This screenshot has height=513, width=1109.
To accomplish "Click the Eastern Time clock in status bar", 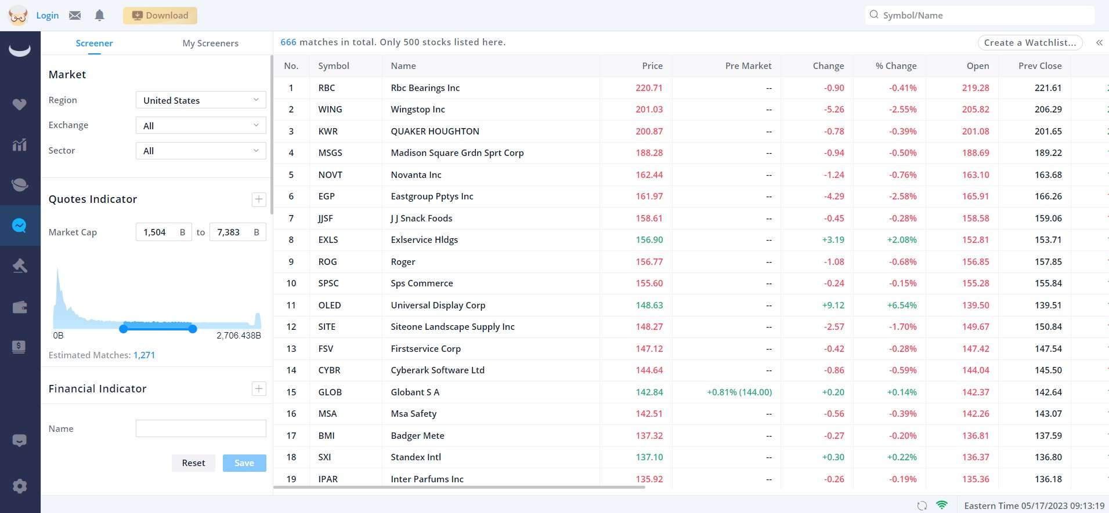I will click(x=1034, y=505).
